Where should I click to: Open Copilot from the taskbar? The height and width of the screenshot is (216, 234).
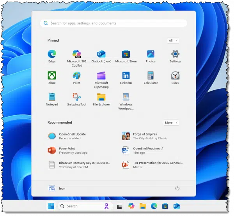click(x=131, y=206)
